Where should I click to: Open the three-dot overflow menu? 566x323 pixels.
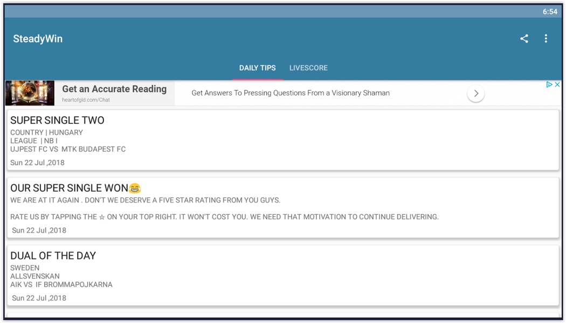pos(546,39)
